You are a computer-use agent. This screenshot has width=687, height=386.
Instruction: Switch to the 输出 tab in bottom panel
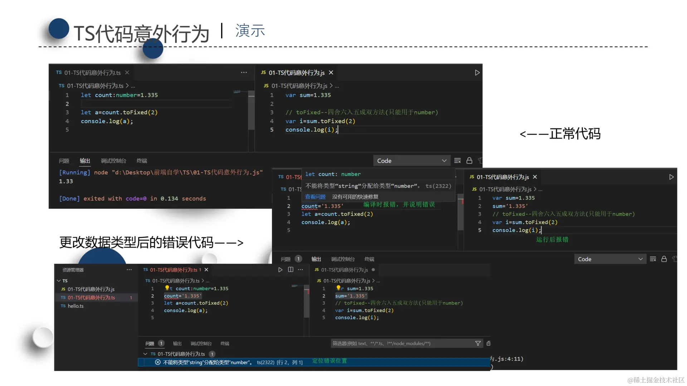coord(177,343)
